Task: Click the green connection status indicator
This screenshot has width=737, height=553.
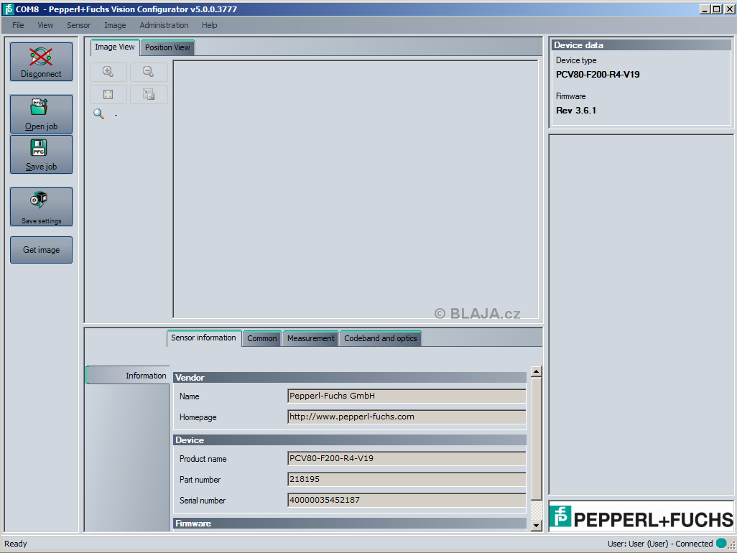Action: tap(721, 544)
